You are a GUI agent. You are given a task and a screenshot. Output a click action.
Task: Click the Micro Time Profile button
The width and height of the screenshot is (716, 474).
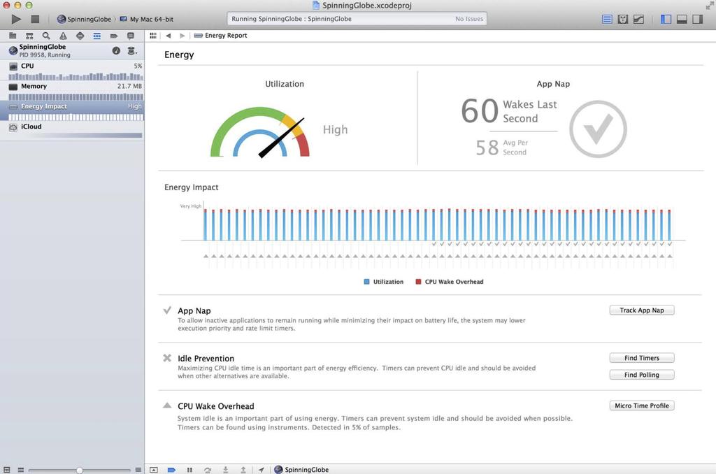pos(642,405)
